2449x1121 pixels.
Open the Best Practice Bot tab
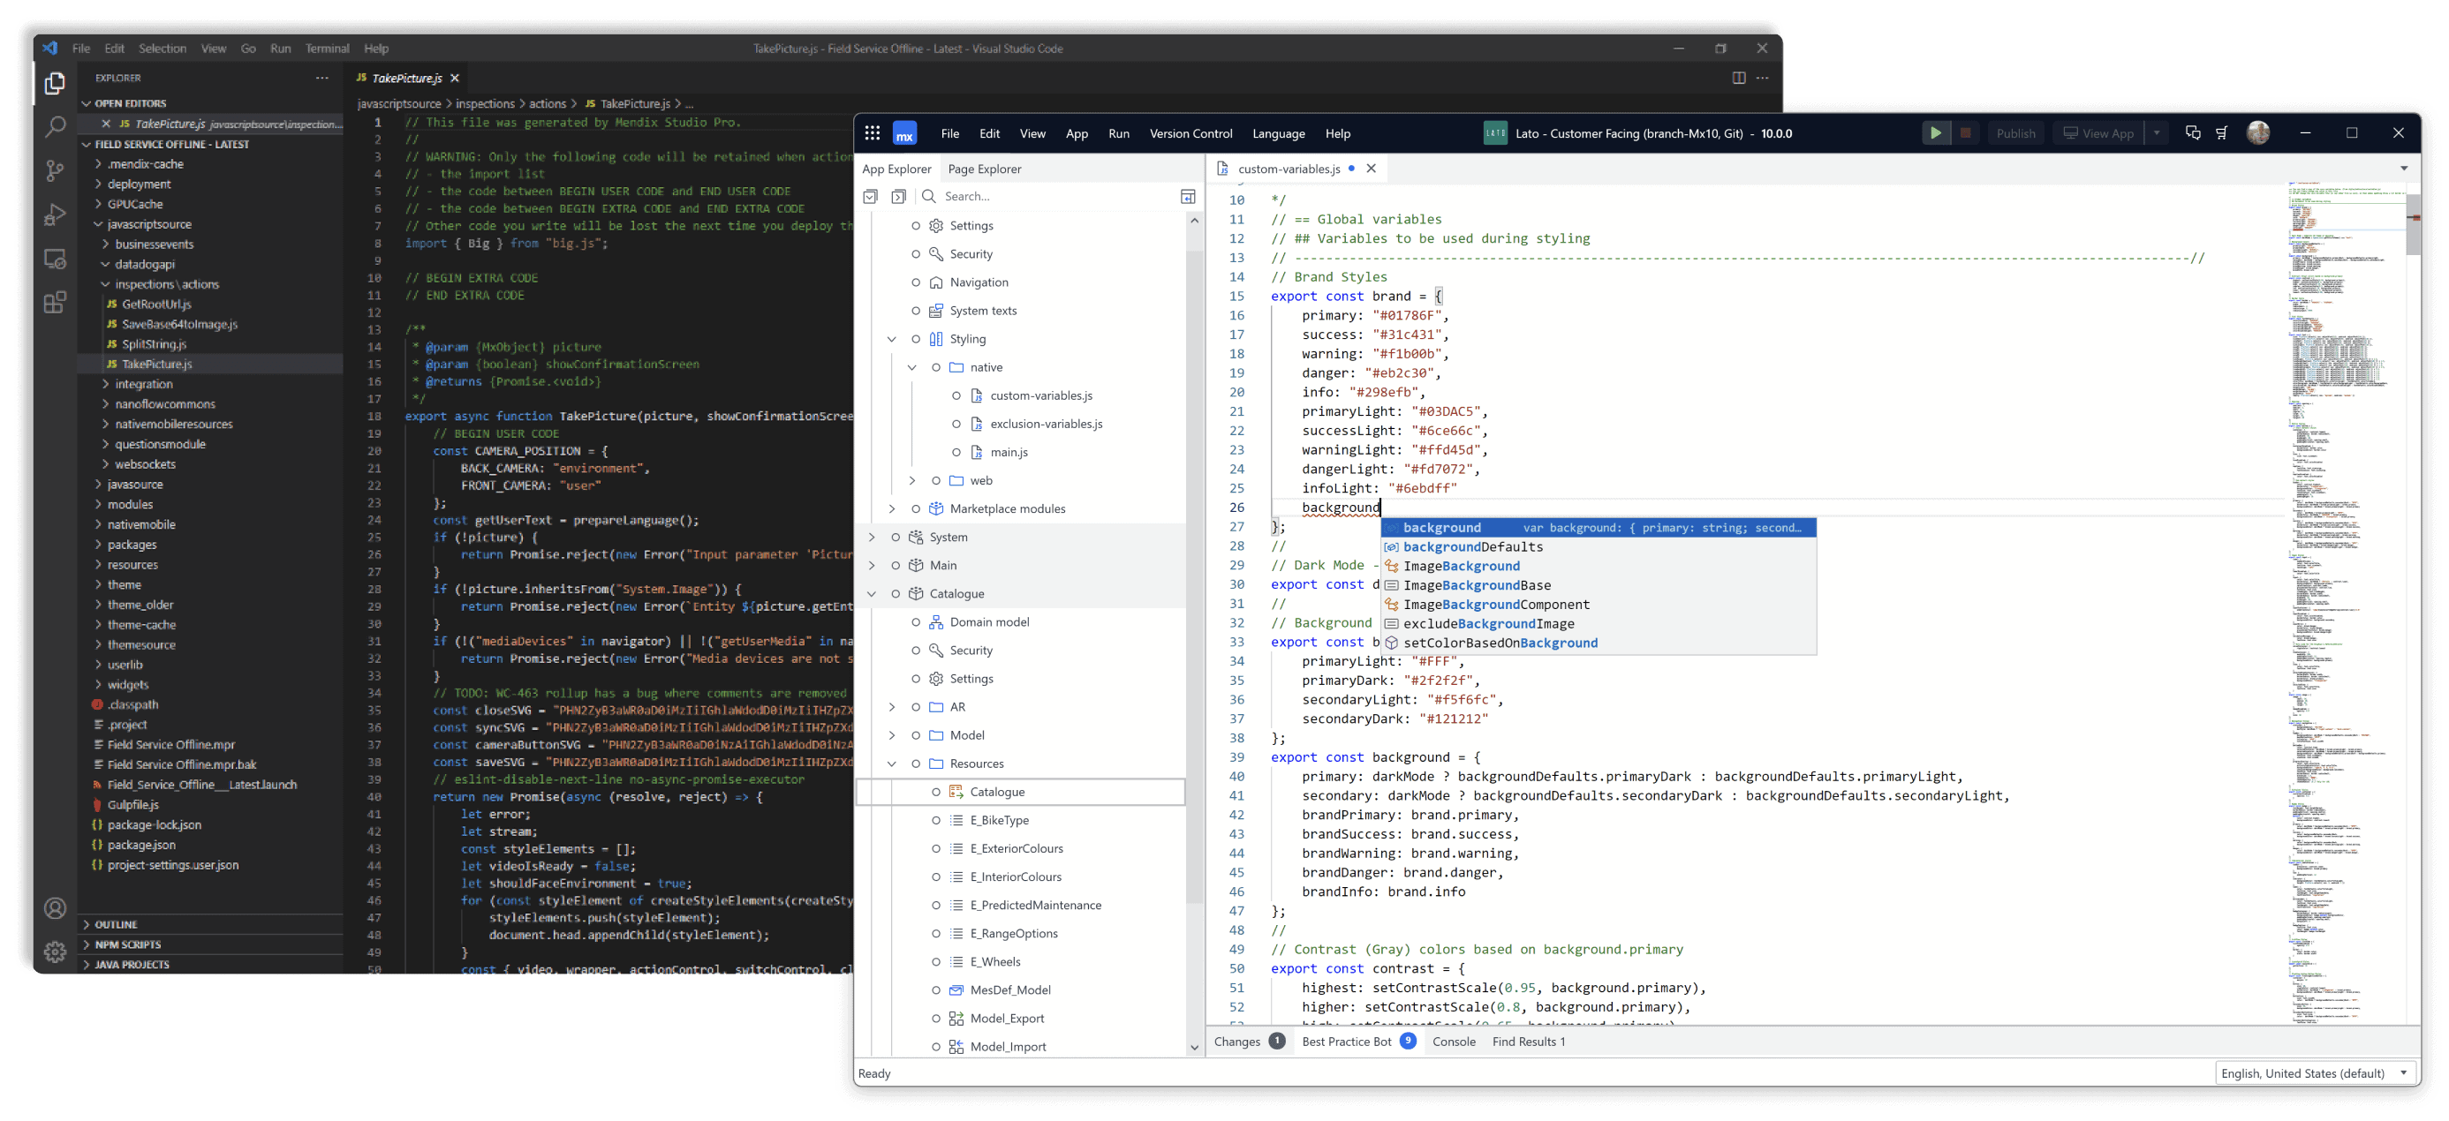point(1348,1042)
